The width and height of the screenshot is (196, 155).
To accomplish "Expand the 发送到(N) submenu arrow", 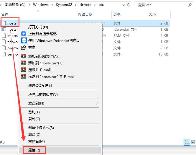I will [98, 103].
